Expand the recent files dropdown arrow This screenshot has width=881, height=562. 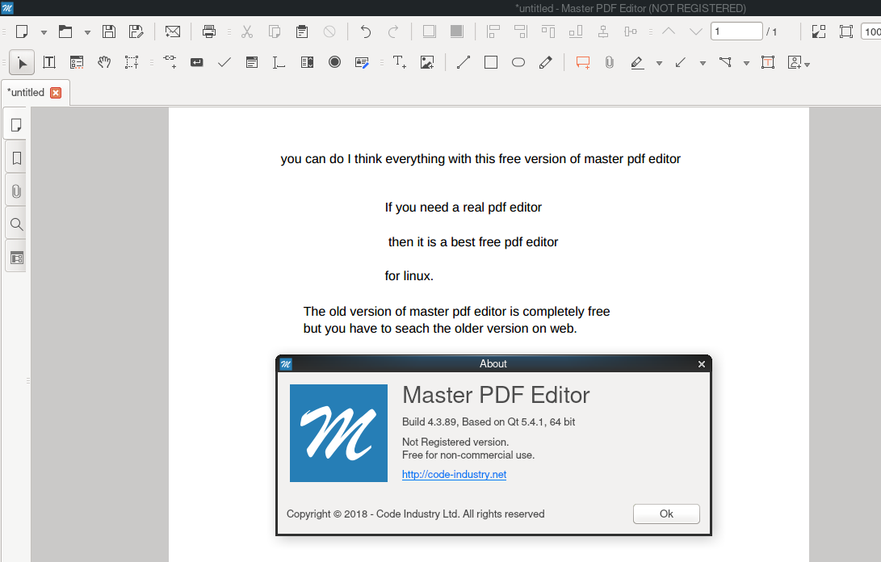(88, 32)
